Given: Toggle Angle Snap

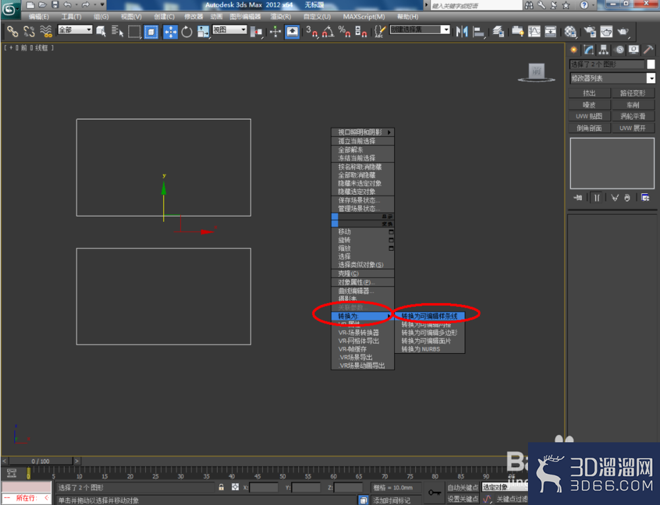Looking at the screenshot, I should 328,32.
